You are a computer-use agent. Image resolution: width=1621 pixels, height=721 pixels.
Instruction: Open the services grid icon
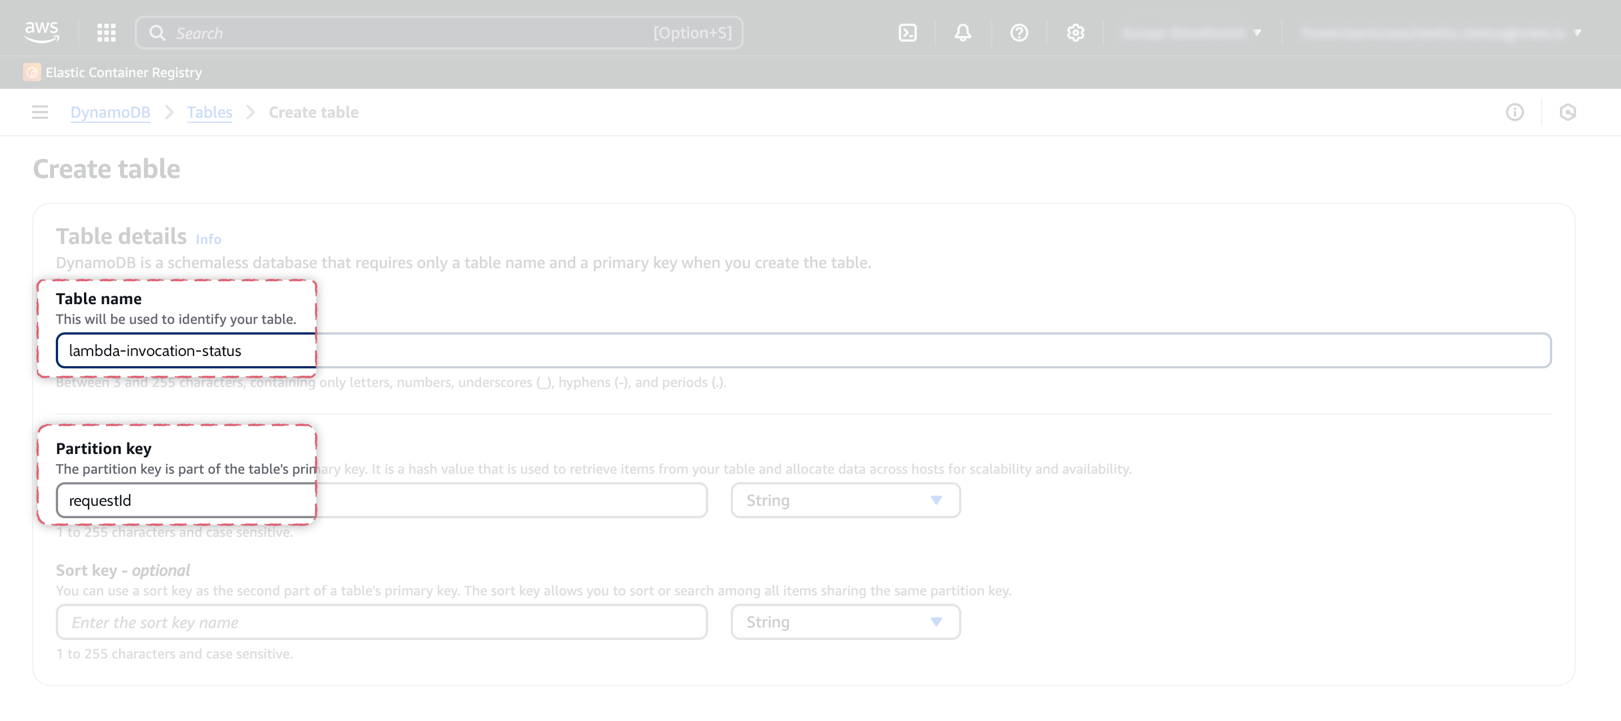[x=106, y=32]
